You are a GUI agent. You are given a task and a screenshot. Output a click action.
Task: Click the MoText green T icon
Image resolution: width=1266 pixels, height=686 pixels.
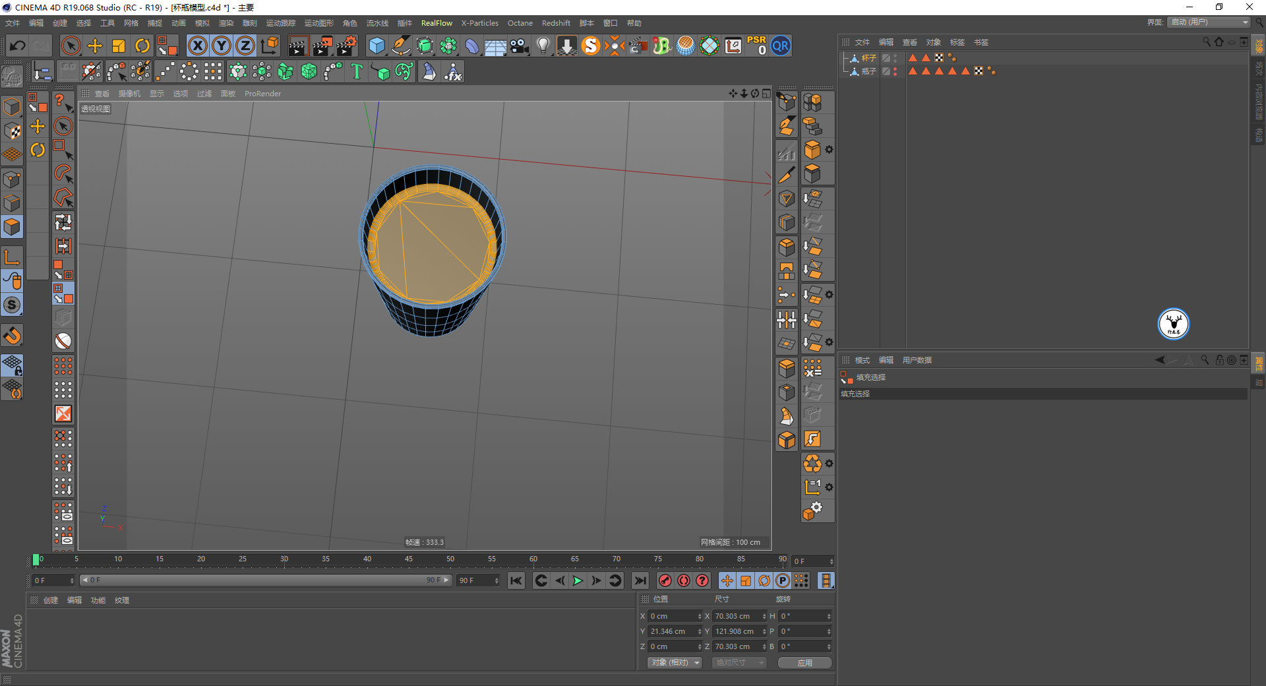pos(357,71)
